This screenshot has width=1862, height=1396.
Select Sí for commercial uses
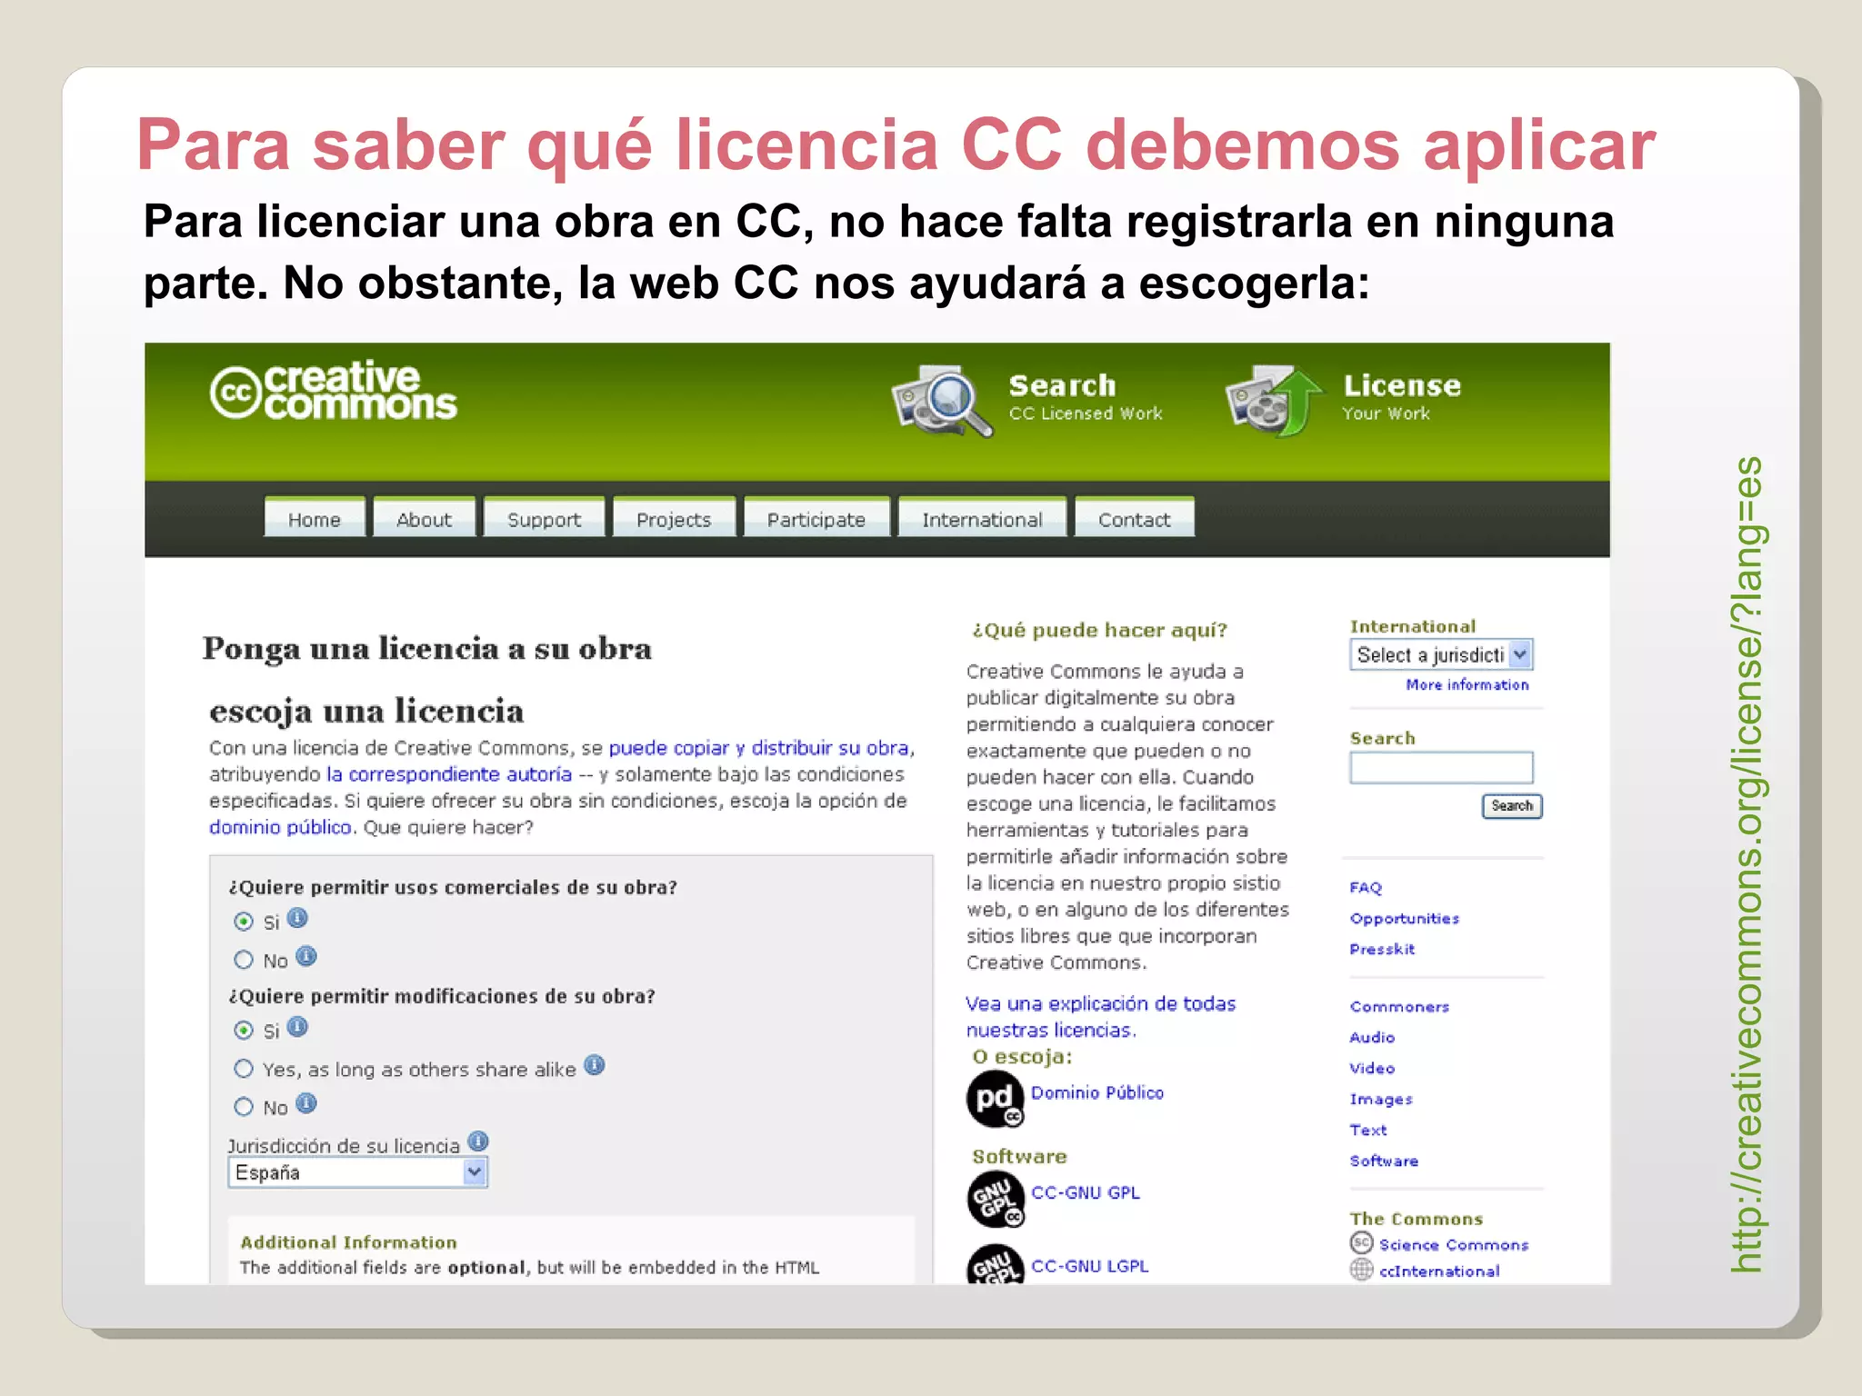coord(243,922)
